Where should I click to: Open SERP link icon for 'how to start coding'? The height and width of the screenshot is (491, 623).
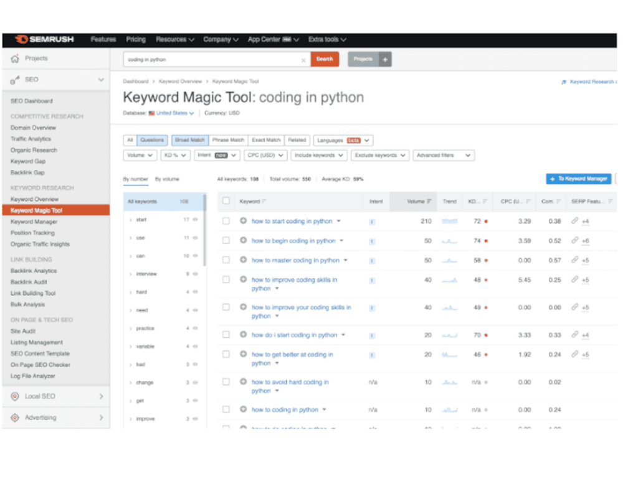[574, 221]
